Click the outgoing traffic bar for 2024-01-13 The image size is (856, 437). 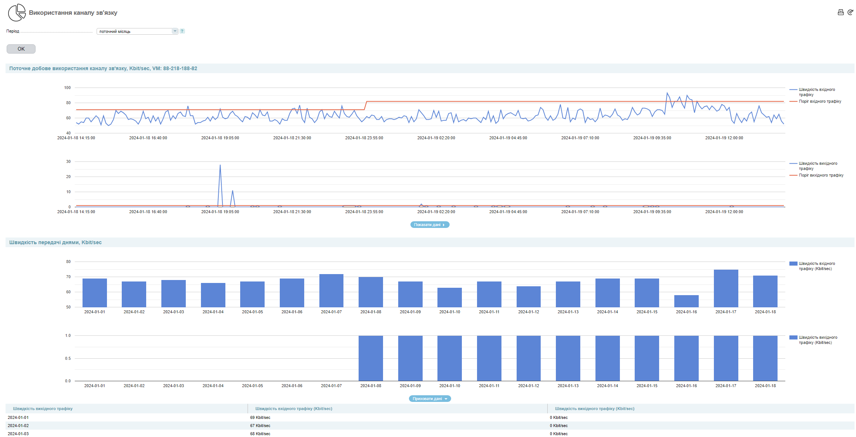pos(568,358)
